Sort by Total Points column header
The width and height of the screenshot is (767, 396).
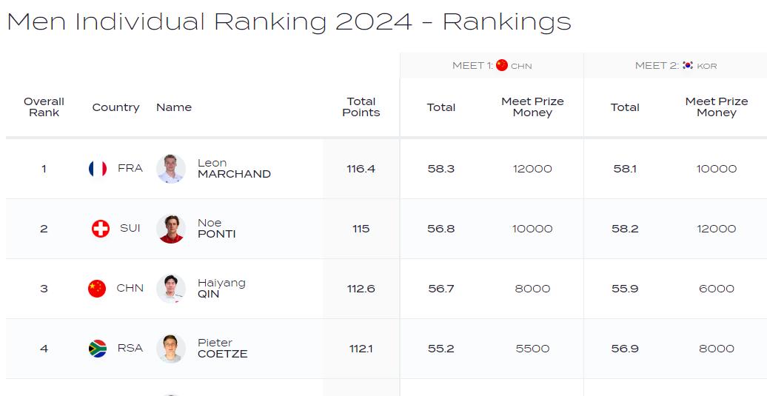click(361, 107)
